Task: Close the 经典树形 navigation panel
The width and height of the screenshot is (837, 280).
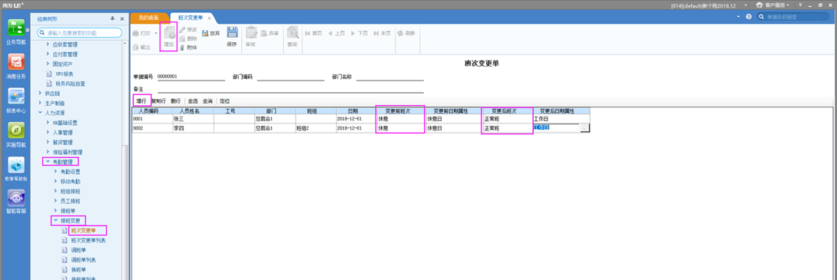Action: (x=121, y=18)
